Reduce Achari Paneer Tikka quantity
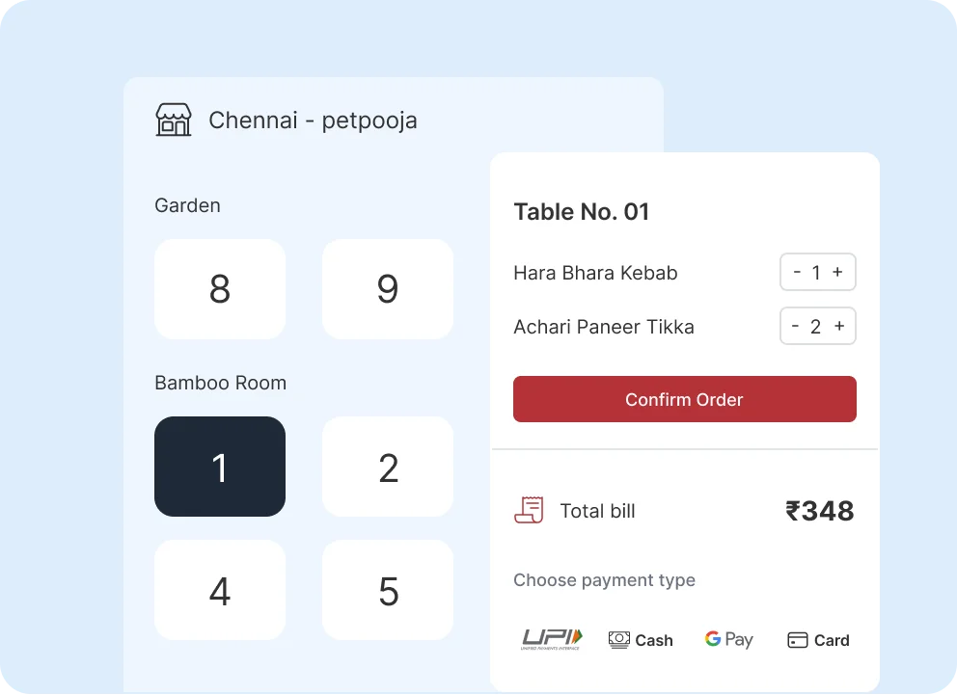 [x=795, y=327]
